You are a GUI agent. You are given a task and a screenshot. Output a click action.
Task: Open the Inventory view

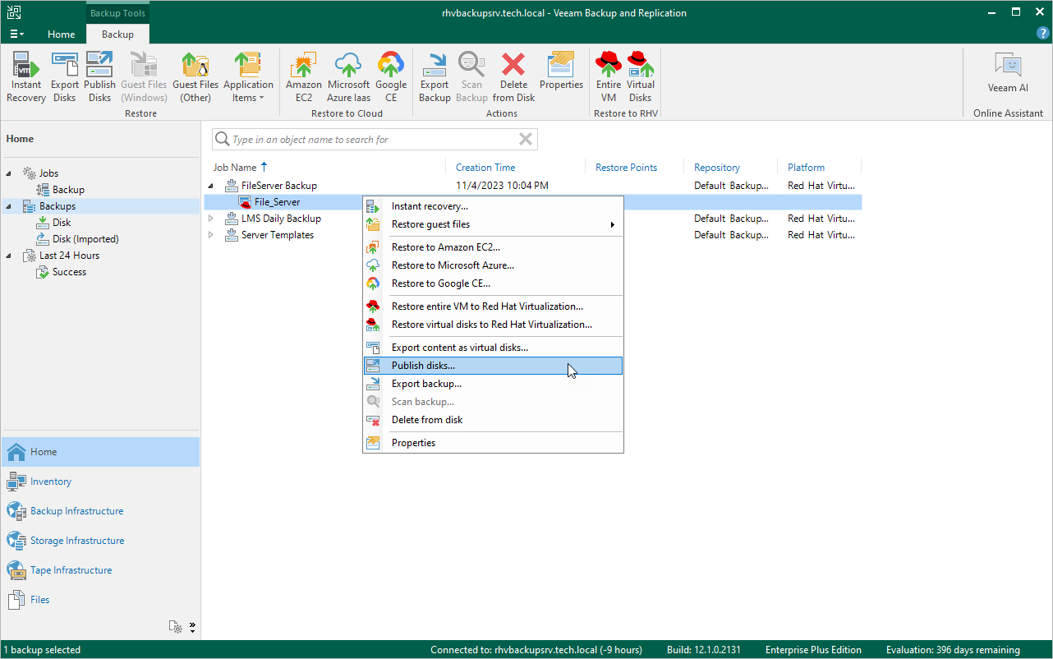click(x=100, y=482)
